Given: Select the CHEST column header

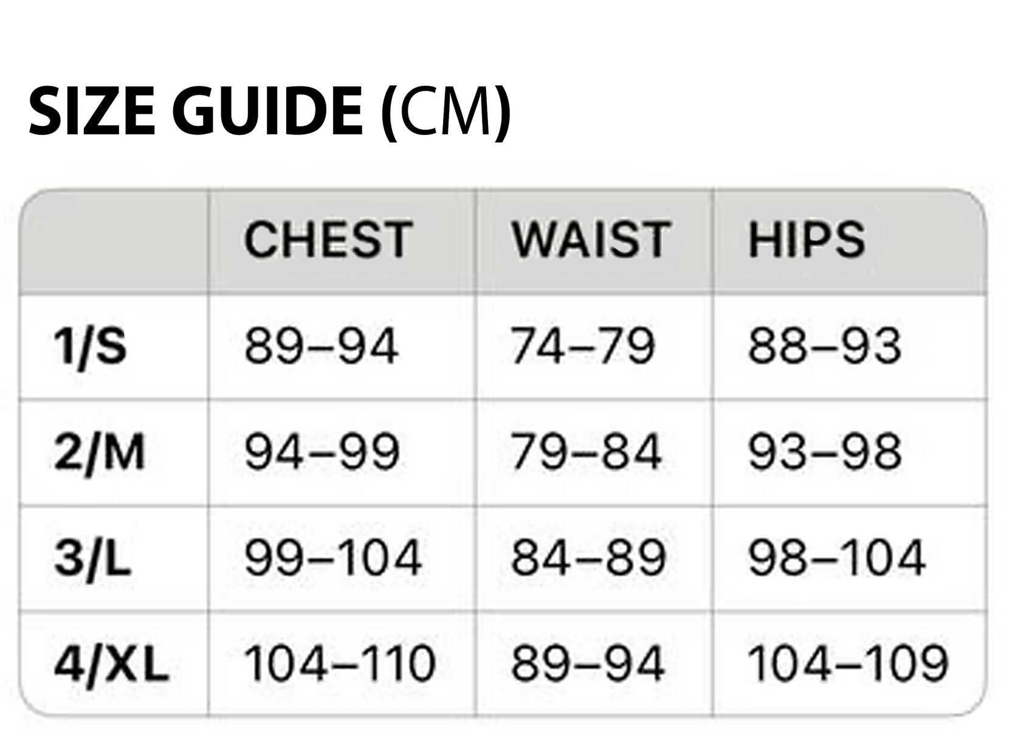Looking at the screenshot, I should pyautogui.click(x=329, y=240).
